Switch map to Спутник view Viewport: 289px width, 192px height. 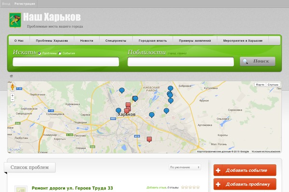click(273, 84)
